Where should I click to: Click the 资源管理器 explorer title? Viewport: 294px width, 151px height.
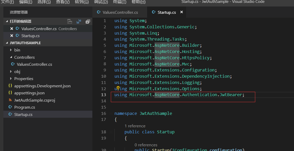pos(19,12)
